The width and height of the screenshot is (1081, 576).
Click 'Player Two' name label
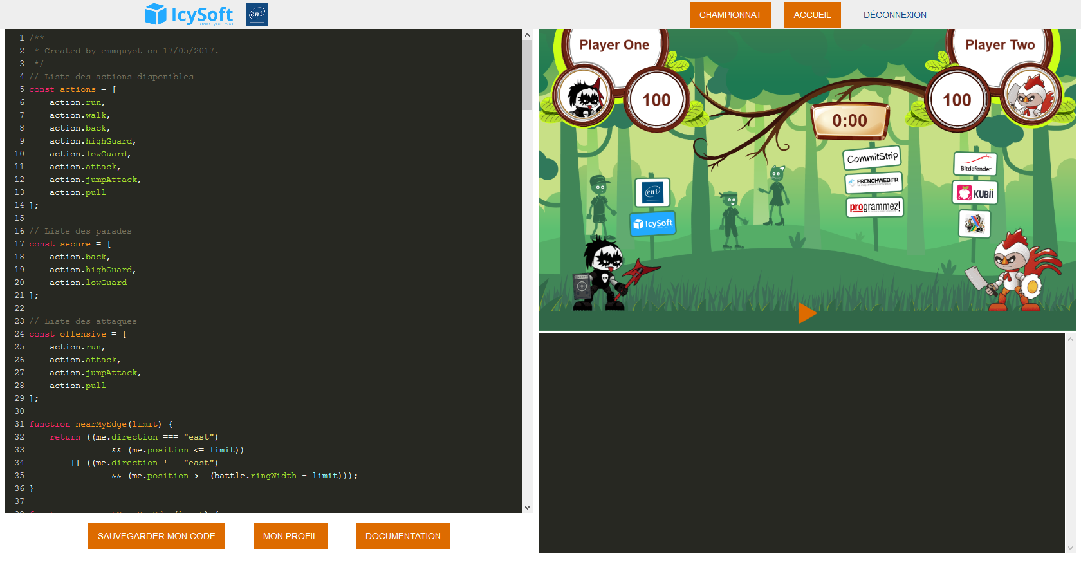click(1000, 44)
